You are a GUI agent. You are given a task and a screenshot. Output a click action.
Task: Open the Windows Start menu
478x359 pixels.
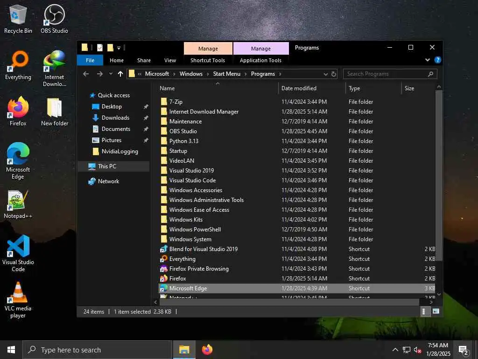click(11, 350)
